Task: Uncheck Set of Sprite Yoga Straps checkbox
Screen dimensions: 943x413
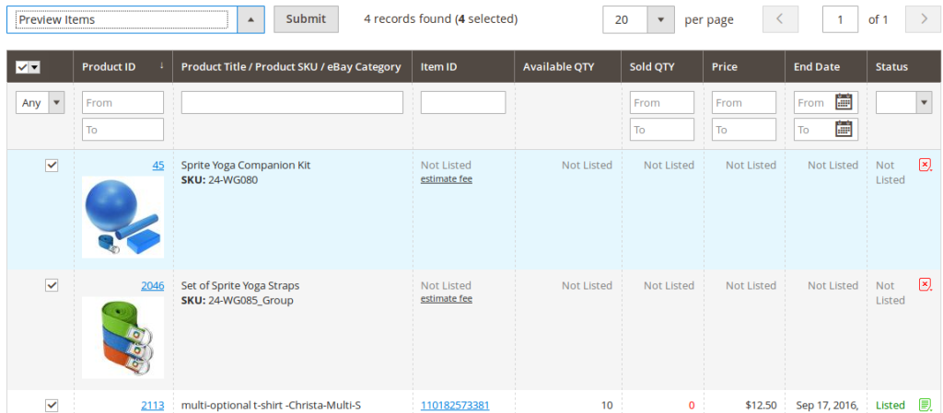Action: pos(52,285)
